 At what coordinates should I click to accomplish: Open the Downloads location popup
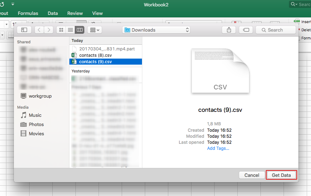pyautogui.click(x=156, y=30)
